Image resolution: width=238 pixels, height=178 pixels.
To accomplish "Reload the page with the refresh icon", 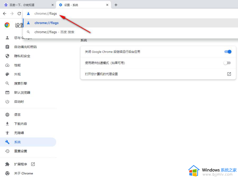I will click(19, 14).
